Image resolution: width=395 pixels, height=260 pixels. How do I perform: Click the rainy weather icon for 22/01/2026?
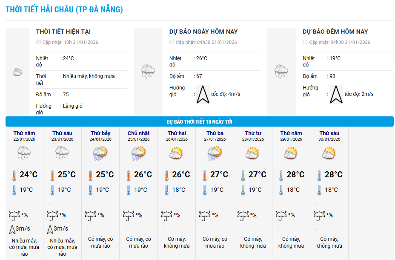point(24,153)
